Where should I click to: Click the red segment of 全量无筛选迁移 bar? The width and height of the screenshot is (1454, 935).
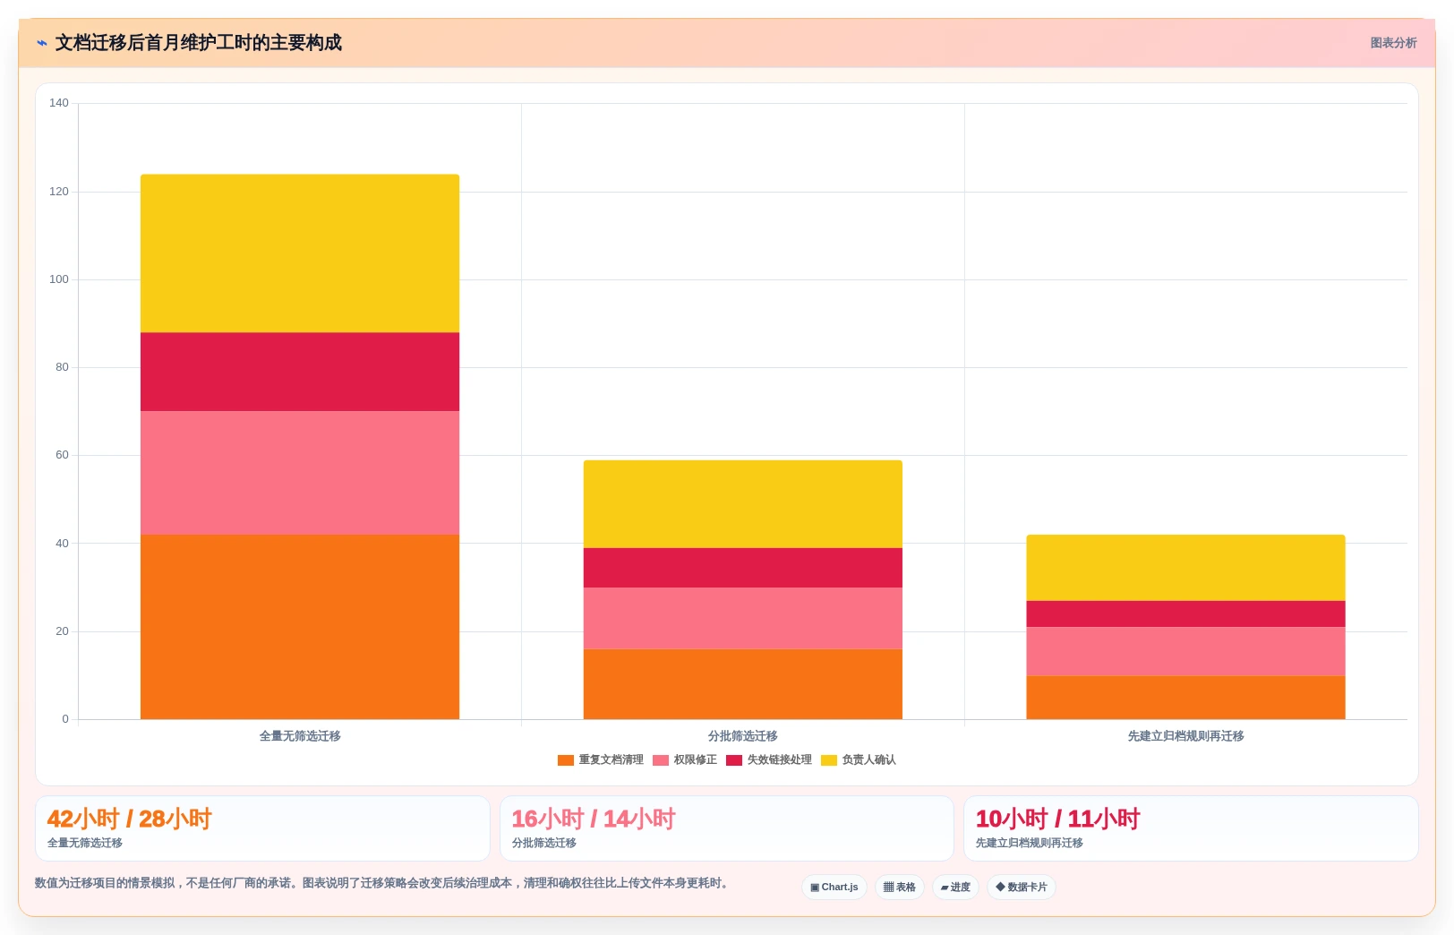click(300, 372)
